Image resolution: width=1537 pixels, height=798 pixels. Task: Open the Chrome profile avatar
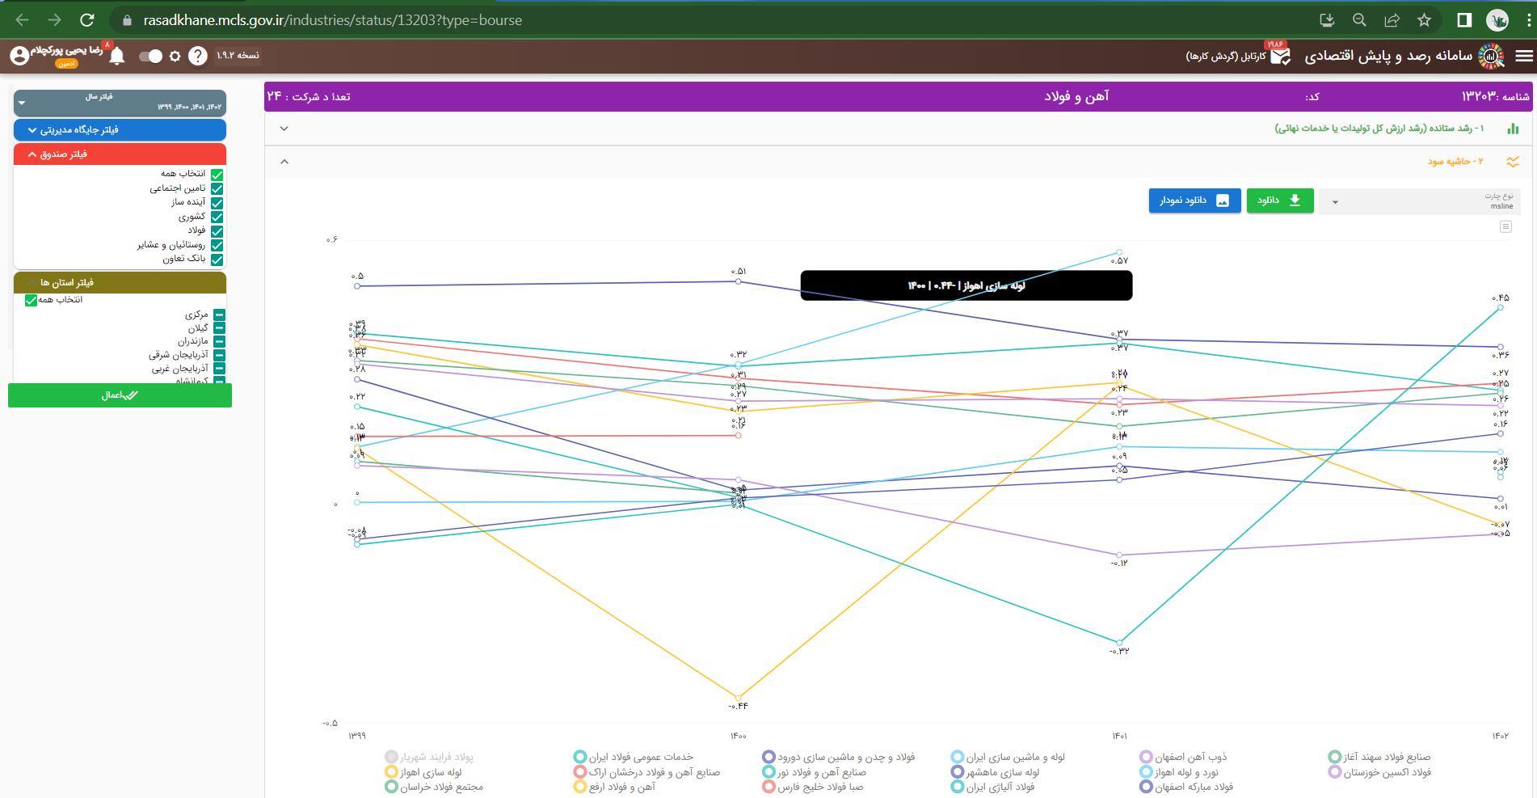(1497, 20)
